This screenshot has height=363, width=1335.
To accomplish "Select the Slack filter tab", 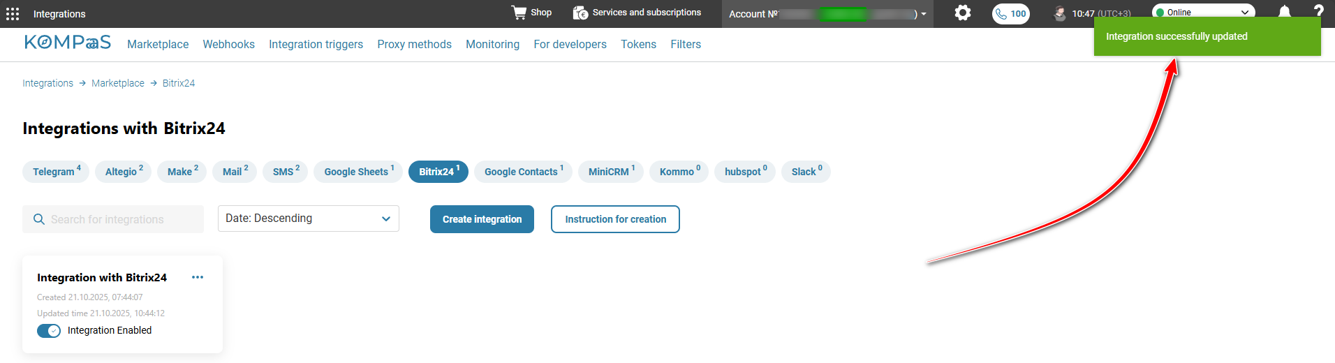I will 806,172.
